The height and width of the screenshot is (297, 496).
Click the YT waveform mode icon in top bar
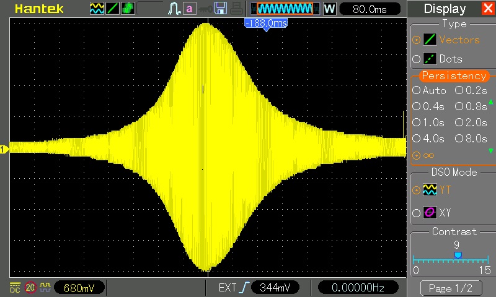[97, 9]
